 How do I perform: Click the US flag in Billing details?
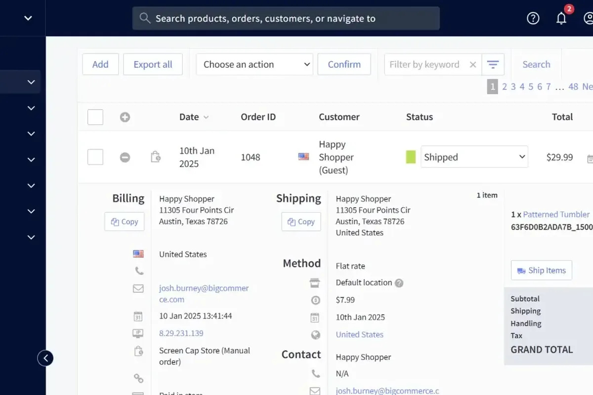click(x=138, y=254)
